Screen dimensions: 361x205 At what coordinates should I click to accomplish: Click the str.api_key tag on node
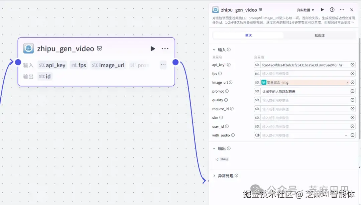52,65
